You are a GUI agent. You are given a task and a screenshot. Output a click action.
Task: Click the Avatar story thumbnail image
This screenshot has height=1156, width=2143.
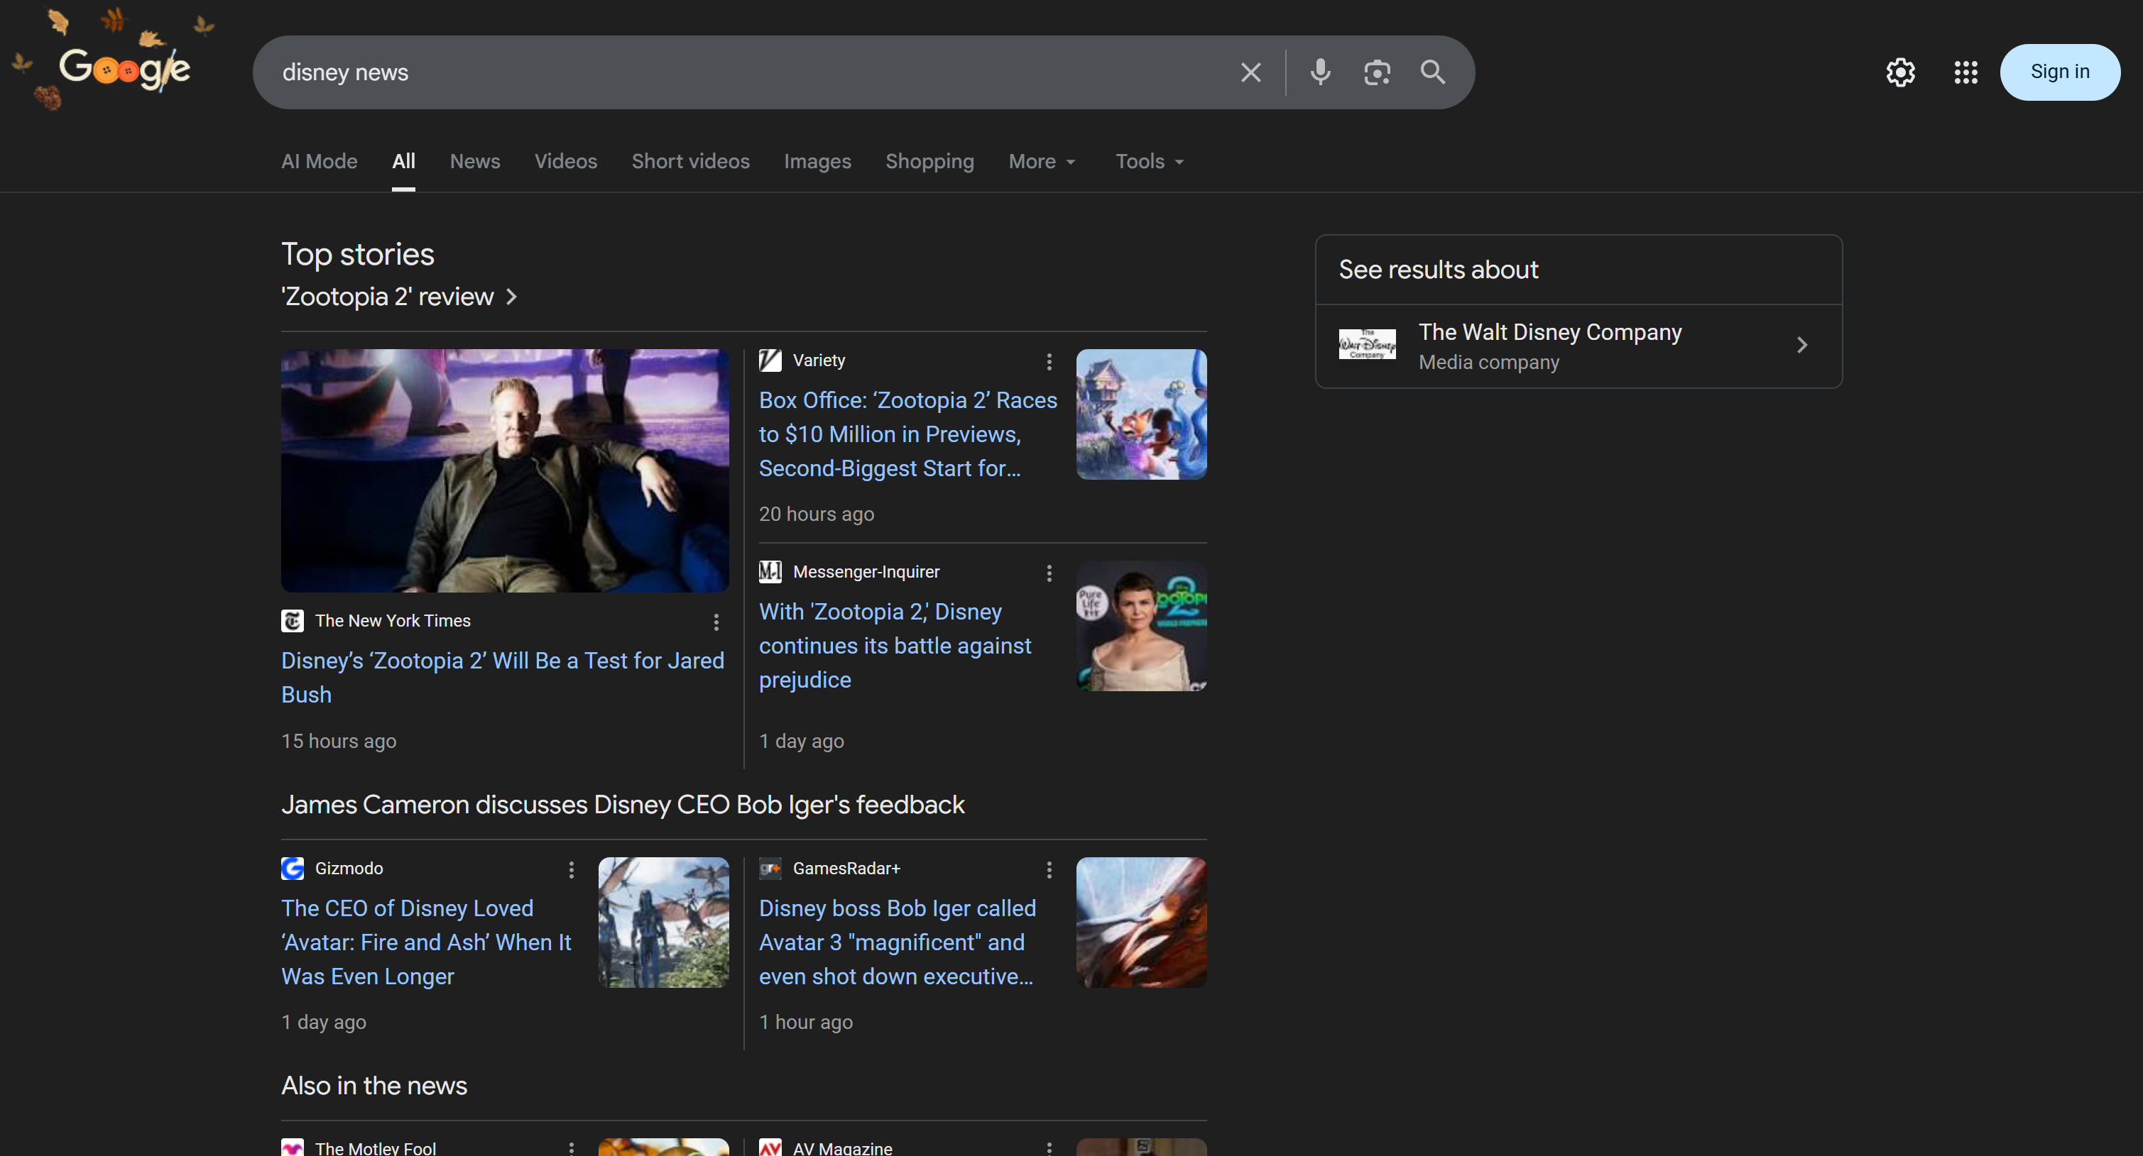coord(663,922)
